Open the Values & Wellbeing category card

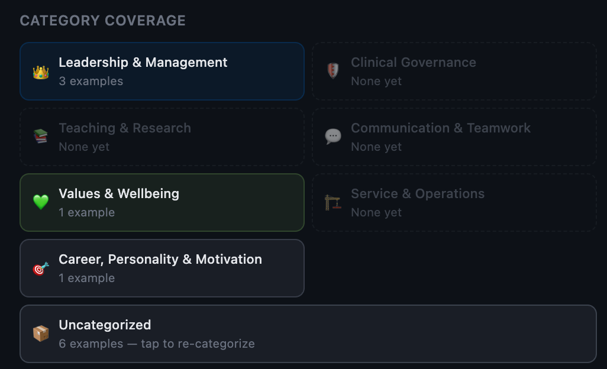162,202
